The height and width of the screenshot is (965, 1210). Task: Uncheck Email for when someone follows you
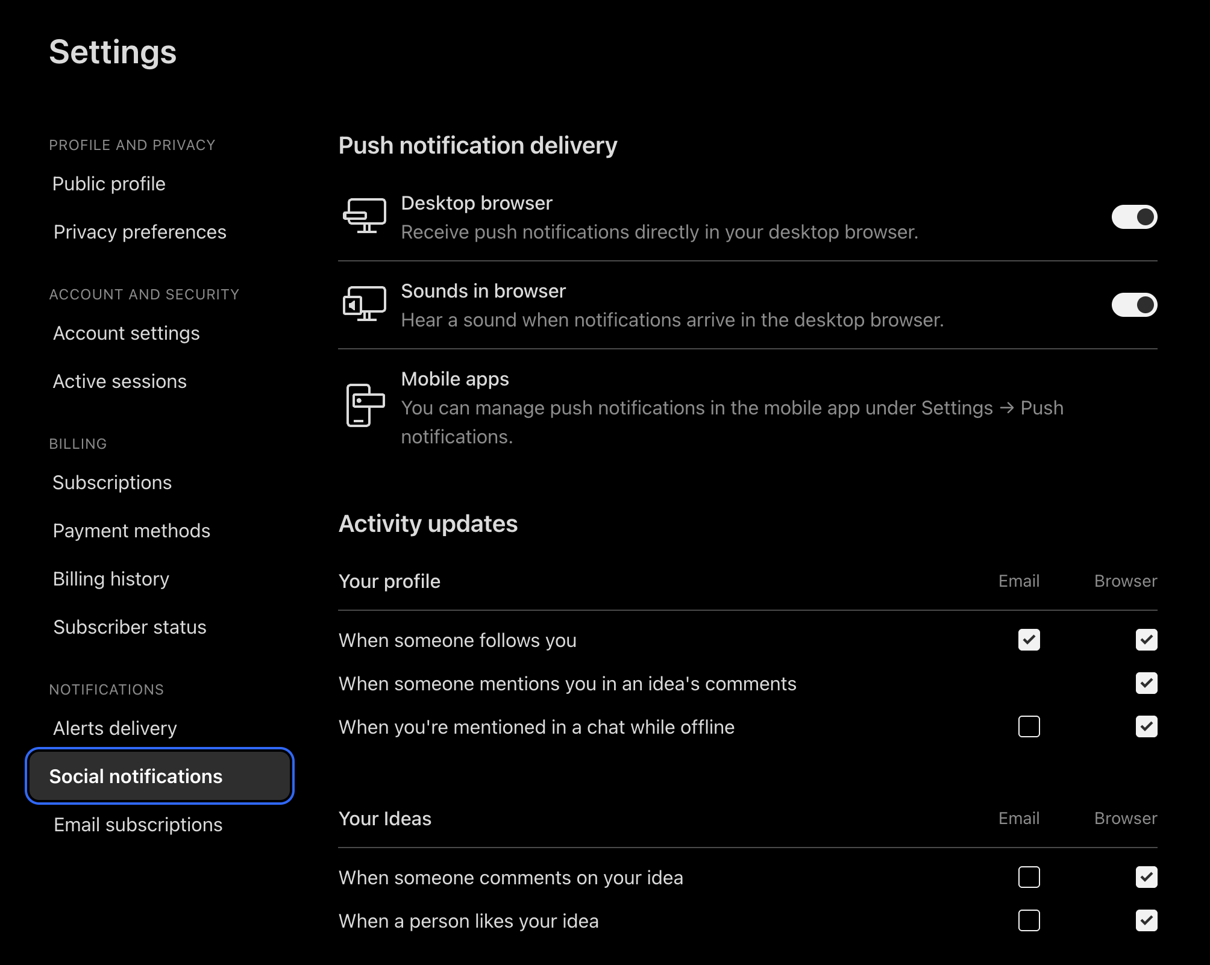click(1029, 640)
